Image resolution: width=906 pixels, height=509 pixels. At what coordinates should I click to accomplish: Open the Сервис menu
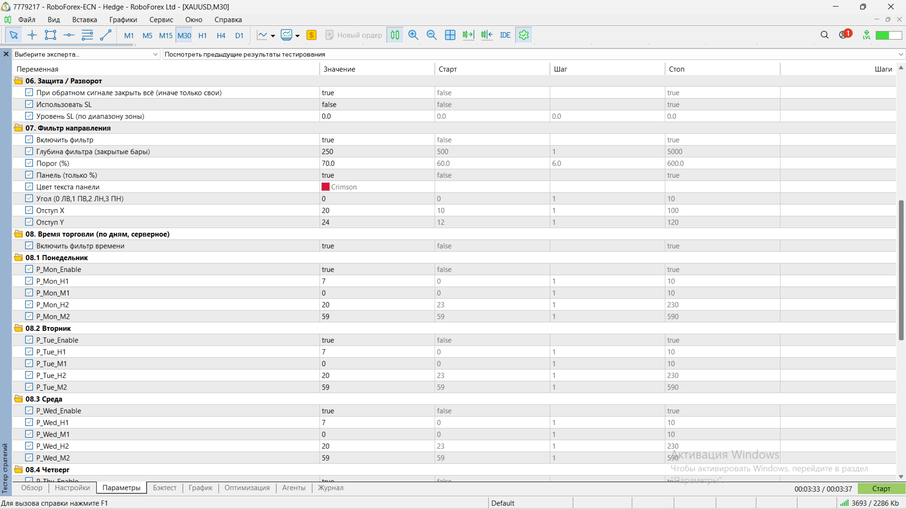[161, 20]
